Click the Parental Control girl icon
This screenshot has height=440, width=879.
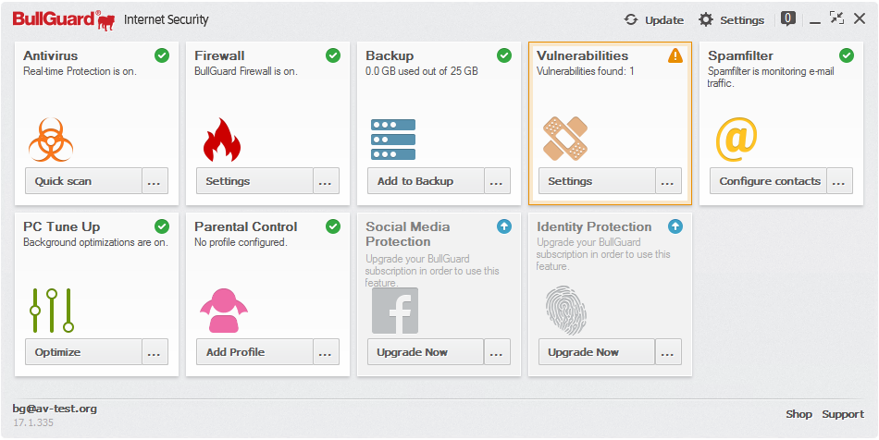(x=223, y=311)
